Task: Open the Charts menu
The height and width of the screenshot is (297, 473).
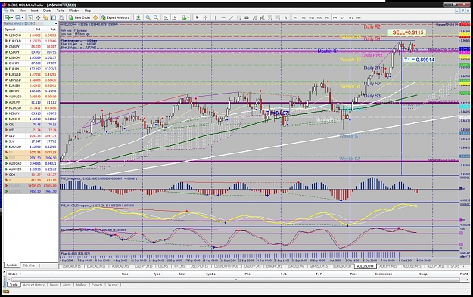Action: pyautogui.click(x=48, y=11)
